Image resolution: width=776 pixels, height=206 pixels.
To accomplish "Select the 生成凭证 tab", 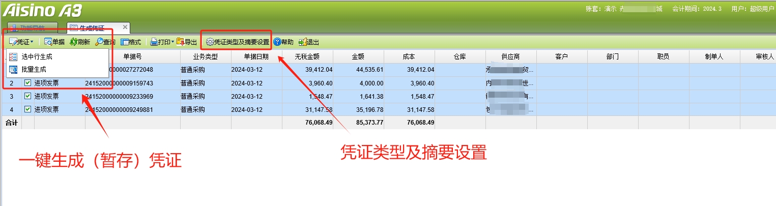I will click(92, 27).
